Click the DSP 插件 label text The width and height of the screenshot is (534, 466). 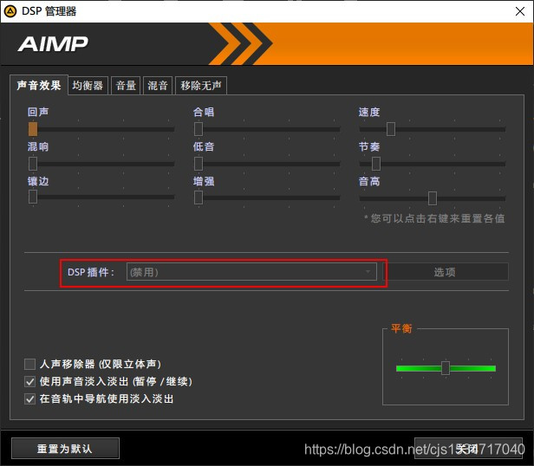pyautogui.click(x=90, y=272)
